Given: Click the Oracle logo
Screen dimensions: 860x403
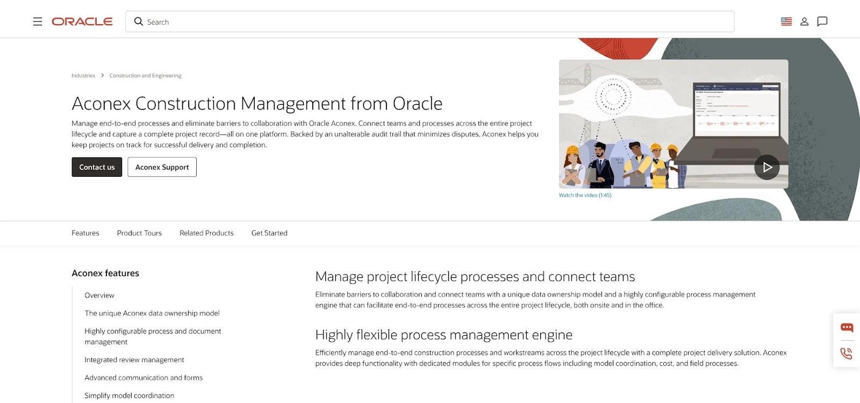Looking at the screenshot, I should [x=82, y=21].
